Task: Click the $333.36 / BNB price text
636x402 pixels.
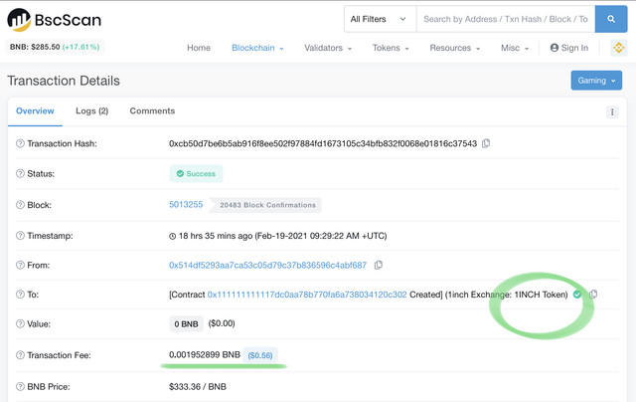Action: (198, 386)
